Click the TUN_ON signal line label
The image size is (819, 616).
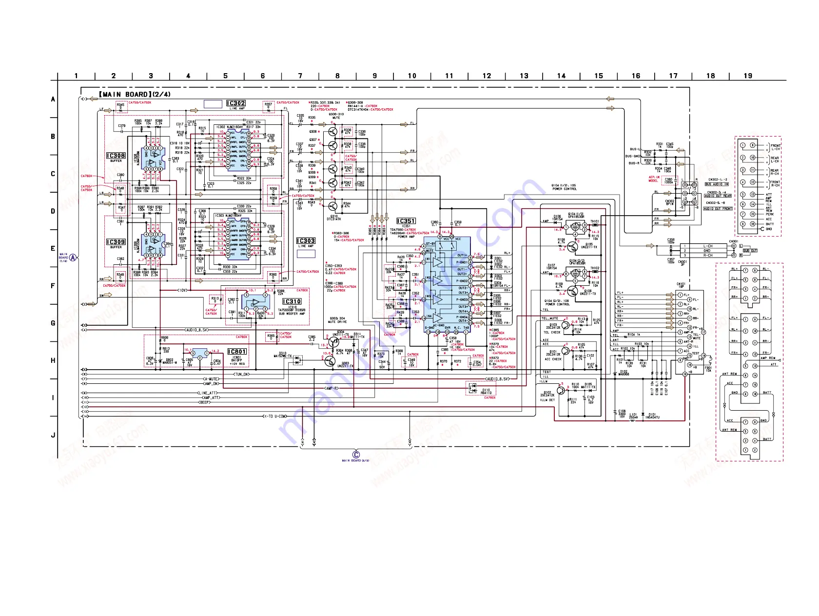241,374
